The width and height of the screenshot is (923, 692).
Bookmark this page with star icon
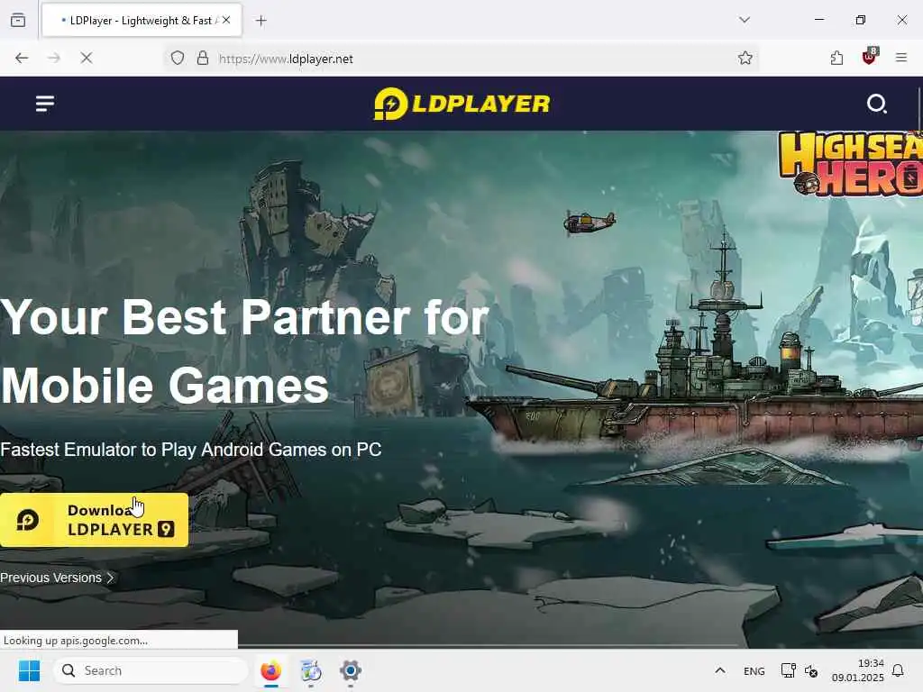745,59
